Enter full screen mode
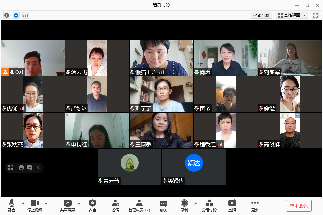Screen dimensions: 323x215 pyautogui.click(x=315, y=15)
